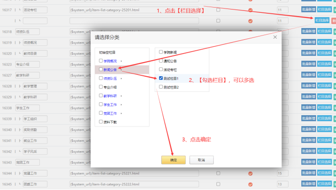Click the orange check status icon in row 16345
This screenshot has height=190, width=336.
(251, 184)
